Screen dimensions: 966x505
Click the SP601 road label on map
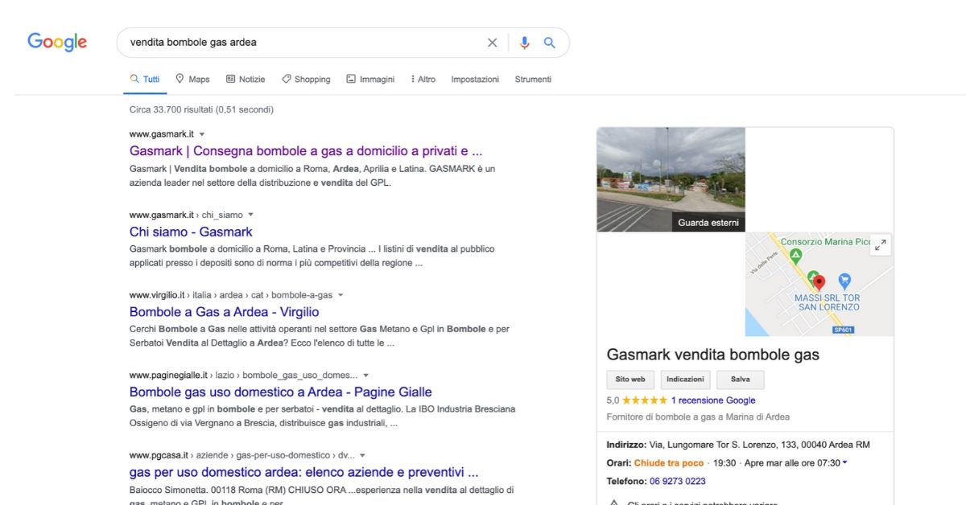point(842,330)
